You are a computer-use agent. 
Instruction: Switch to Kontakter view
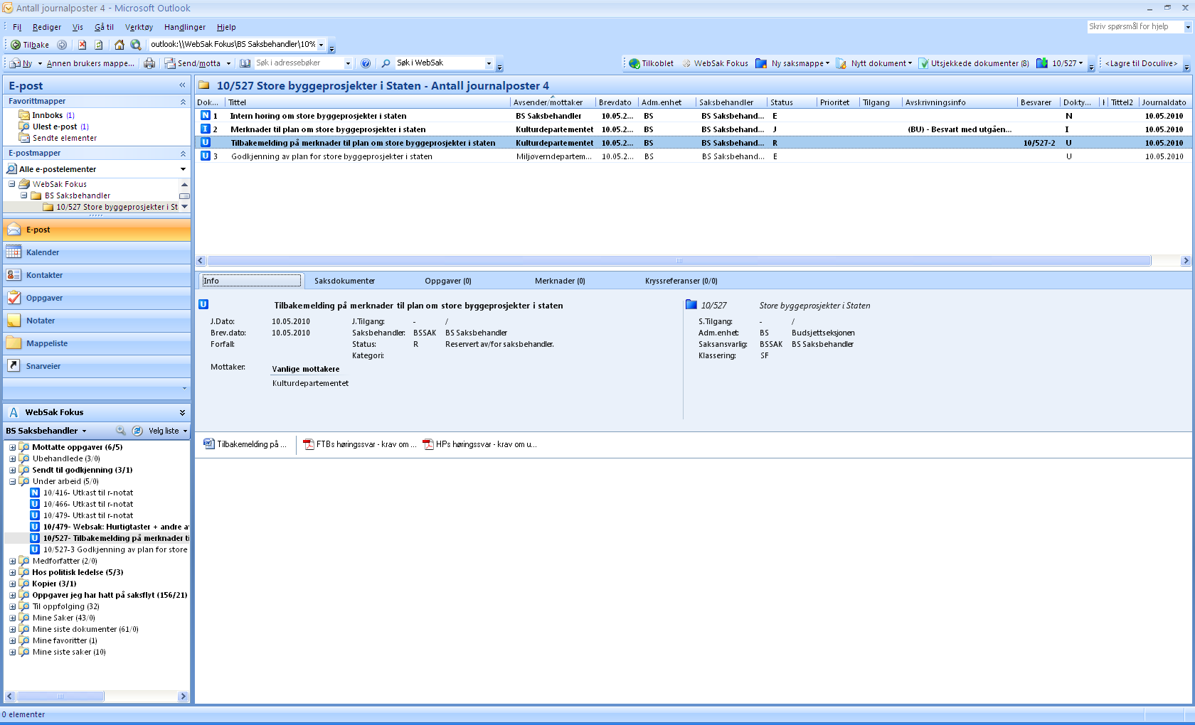tap(97, 275)
